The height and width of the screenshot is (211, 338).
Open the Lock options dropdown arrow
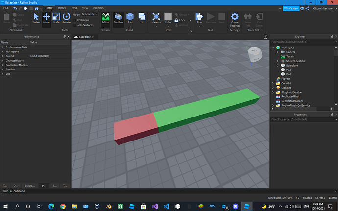[x=191, y=20]
